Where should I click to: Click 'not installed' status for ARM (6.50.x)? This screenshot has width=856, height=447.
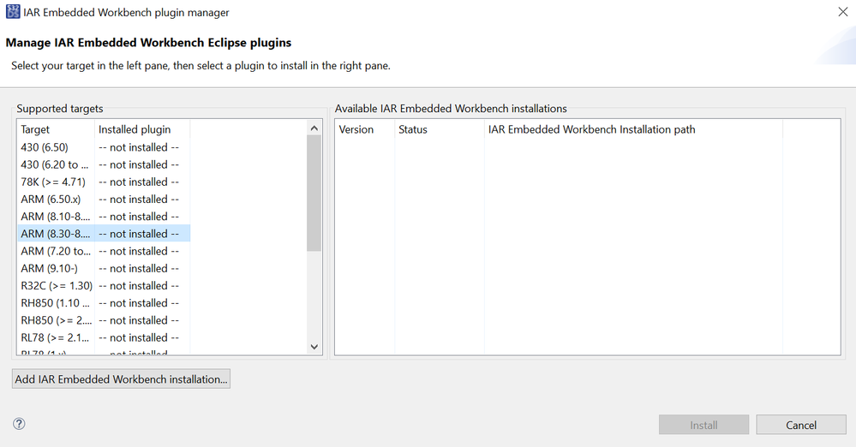click(139, 200)
